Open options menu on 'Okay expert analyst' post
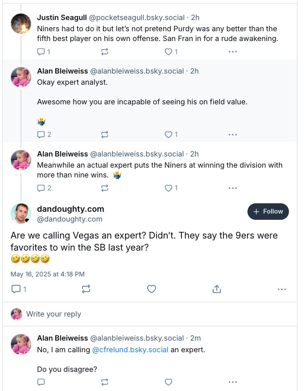305x391 pixels. point(232,135)
